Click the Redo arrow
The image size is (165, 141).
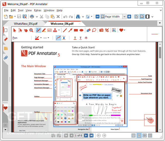71,17
